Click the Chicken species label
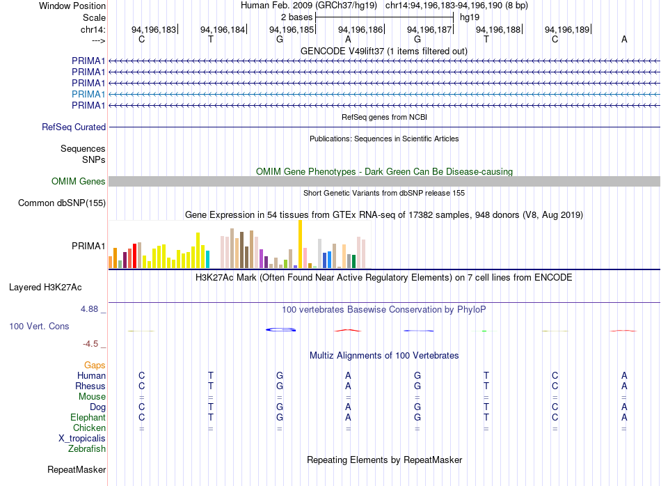 (89, 428)
